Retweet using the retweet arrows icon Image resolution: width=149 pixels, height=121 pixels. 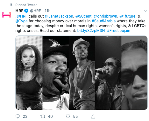tap(43, 117)
